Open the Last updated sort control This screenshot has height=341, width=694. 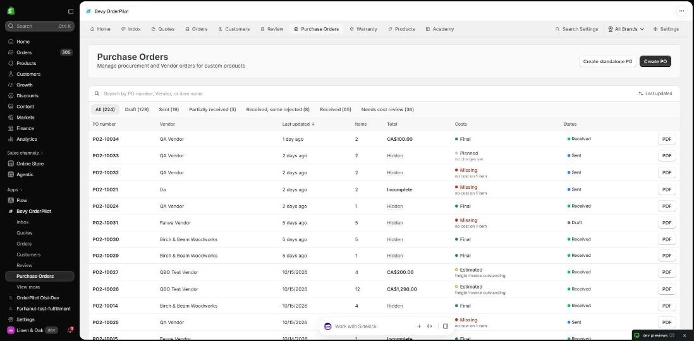[655, 93]
